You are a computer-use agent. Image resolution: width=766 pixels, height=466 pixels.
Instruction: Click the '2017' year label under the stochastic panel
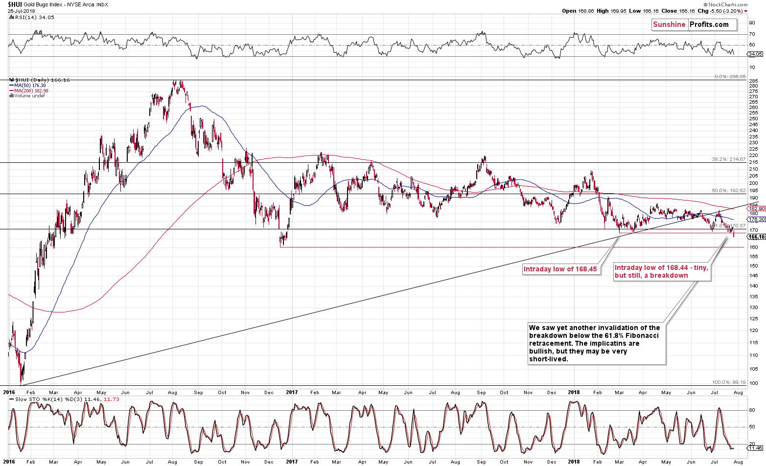[x=292, y=462]
